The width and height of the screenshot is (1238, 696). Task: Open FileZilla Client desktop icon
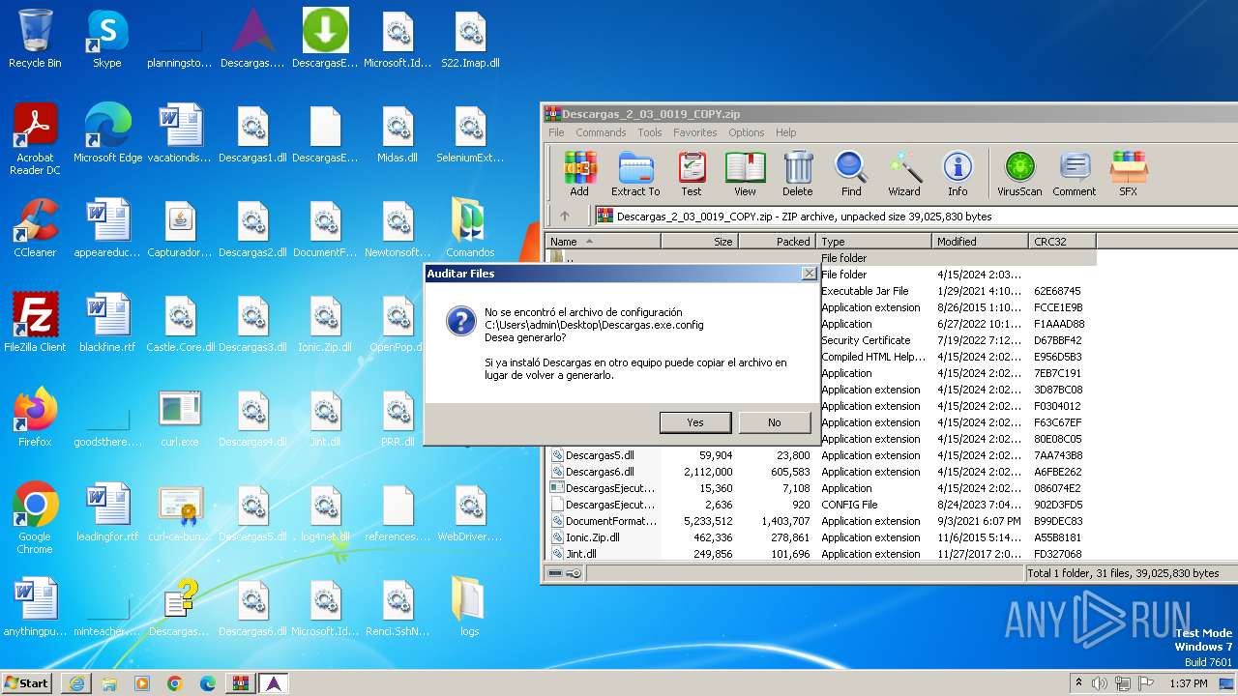(x=35, y=323)
